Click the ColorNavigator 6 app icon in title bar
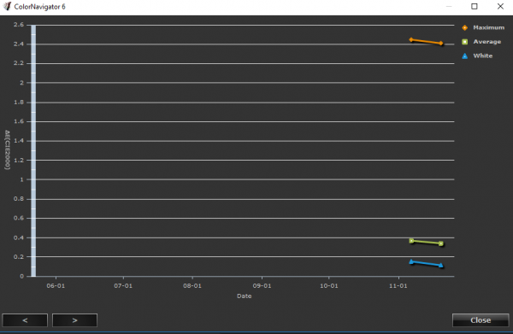 point(7,6)
